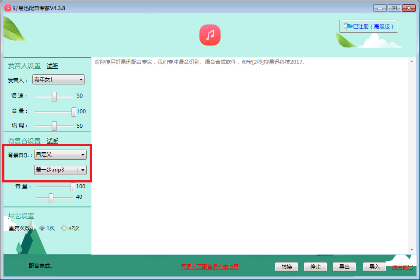Click the 导入 import button
Image resolution: width=420 pixels, height=280 pixels.
click(374, 267)
